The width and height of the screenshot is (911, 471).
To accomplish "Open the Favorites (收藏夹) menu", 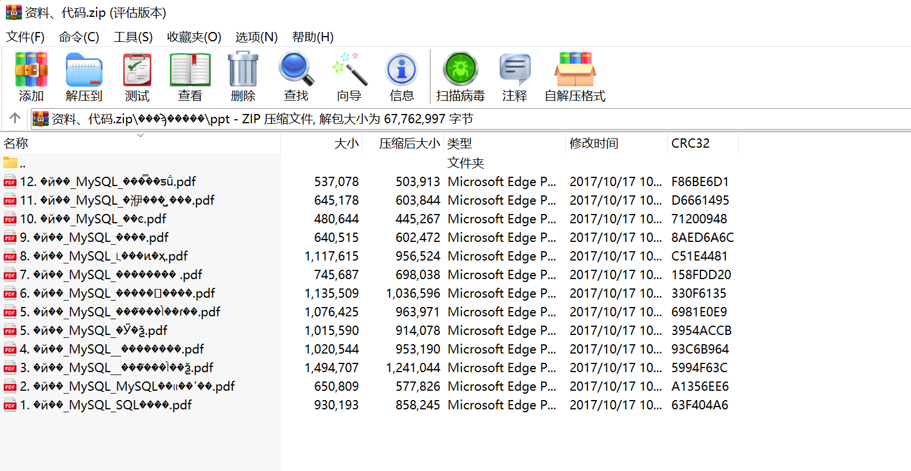I will coord(194,37).
